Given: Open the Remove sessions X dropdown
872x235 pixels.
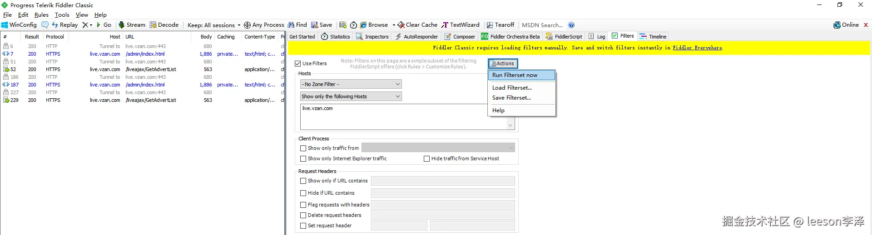Looking at the screenshot, I should tap(87, 25).
